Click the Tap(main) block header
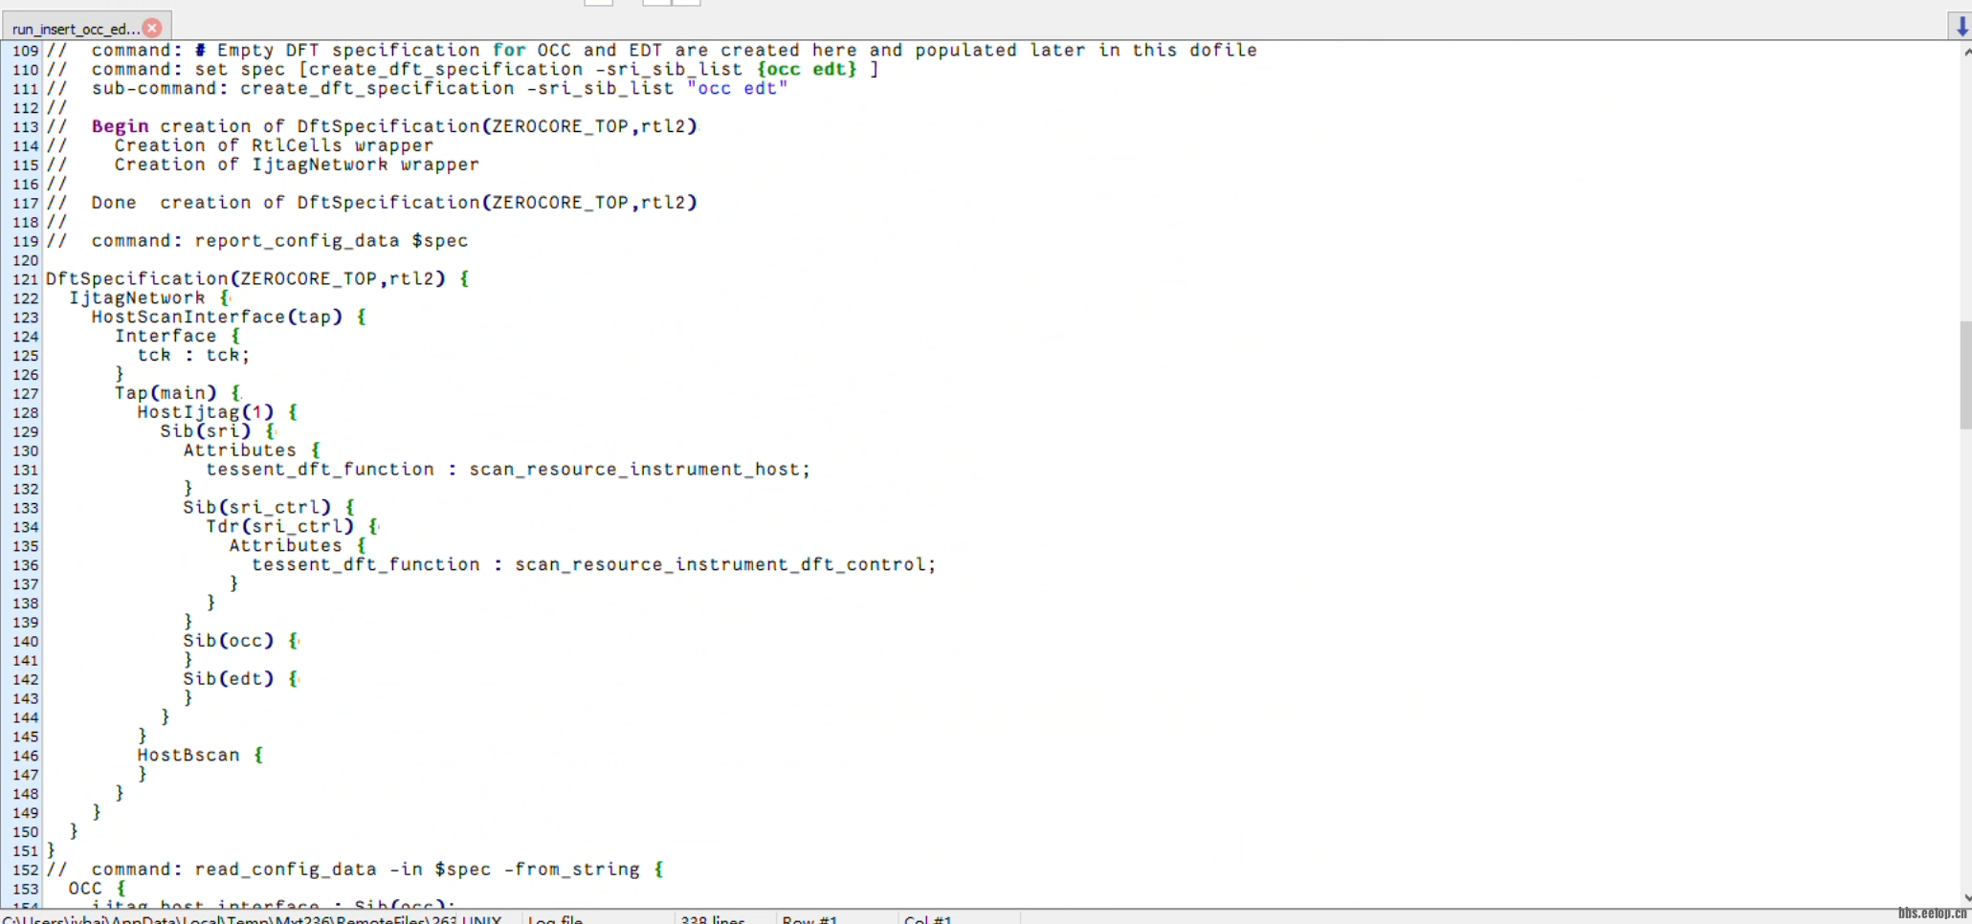 pyautogui.click(x=166, y=393)
